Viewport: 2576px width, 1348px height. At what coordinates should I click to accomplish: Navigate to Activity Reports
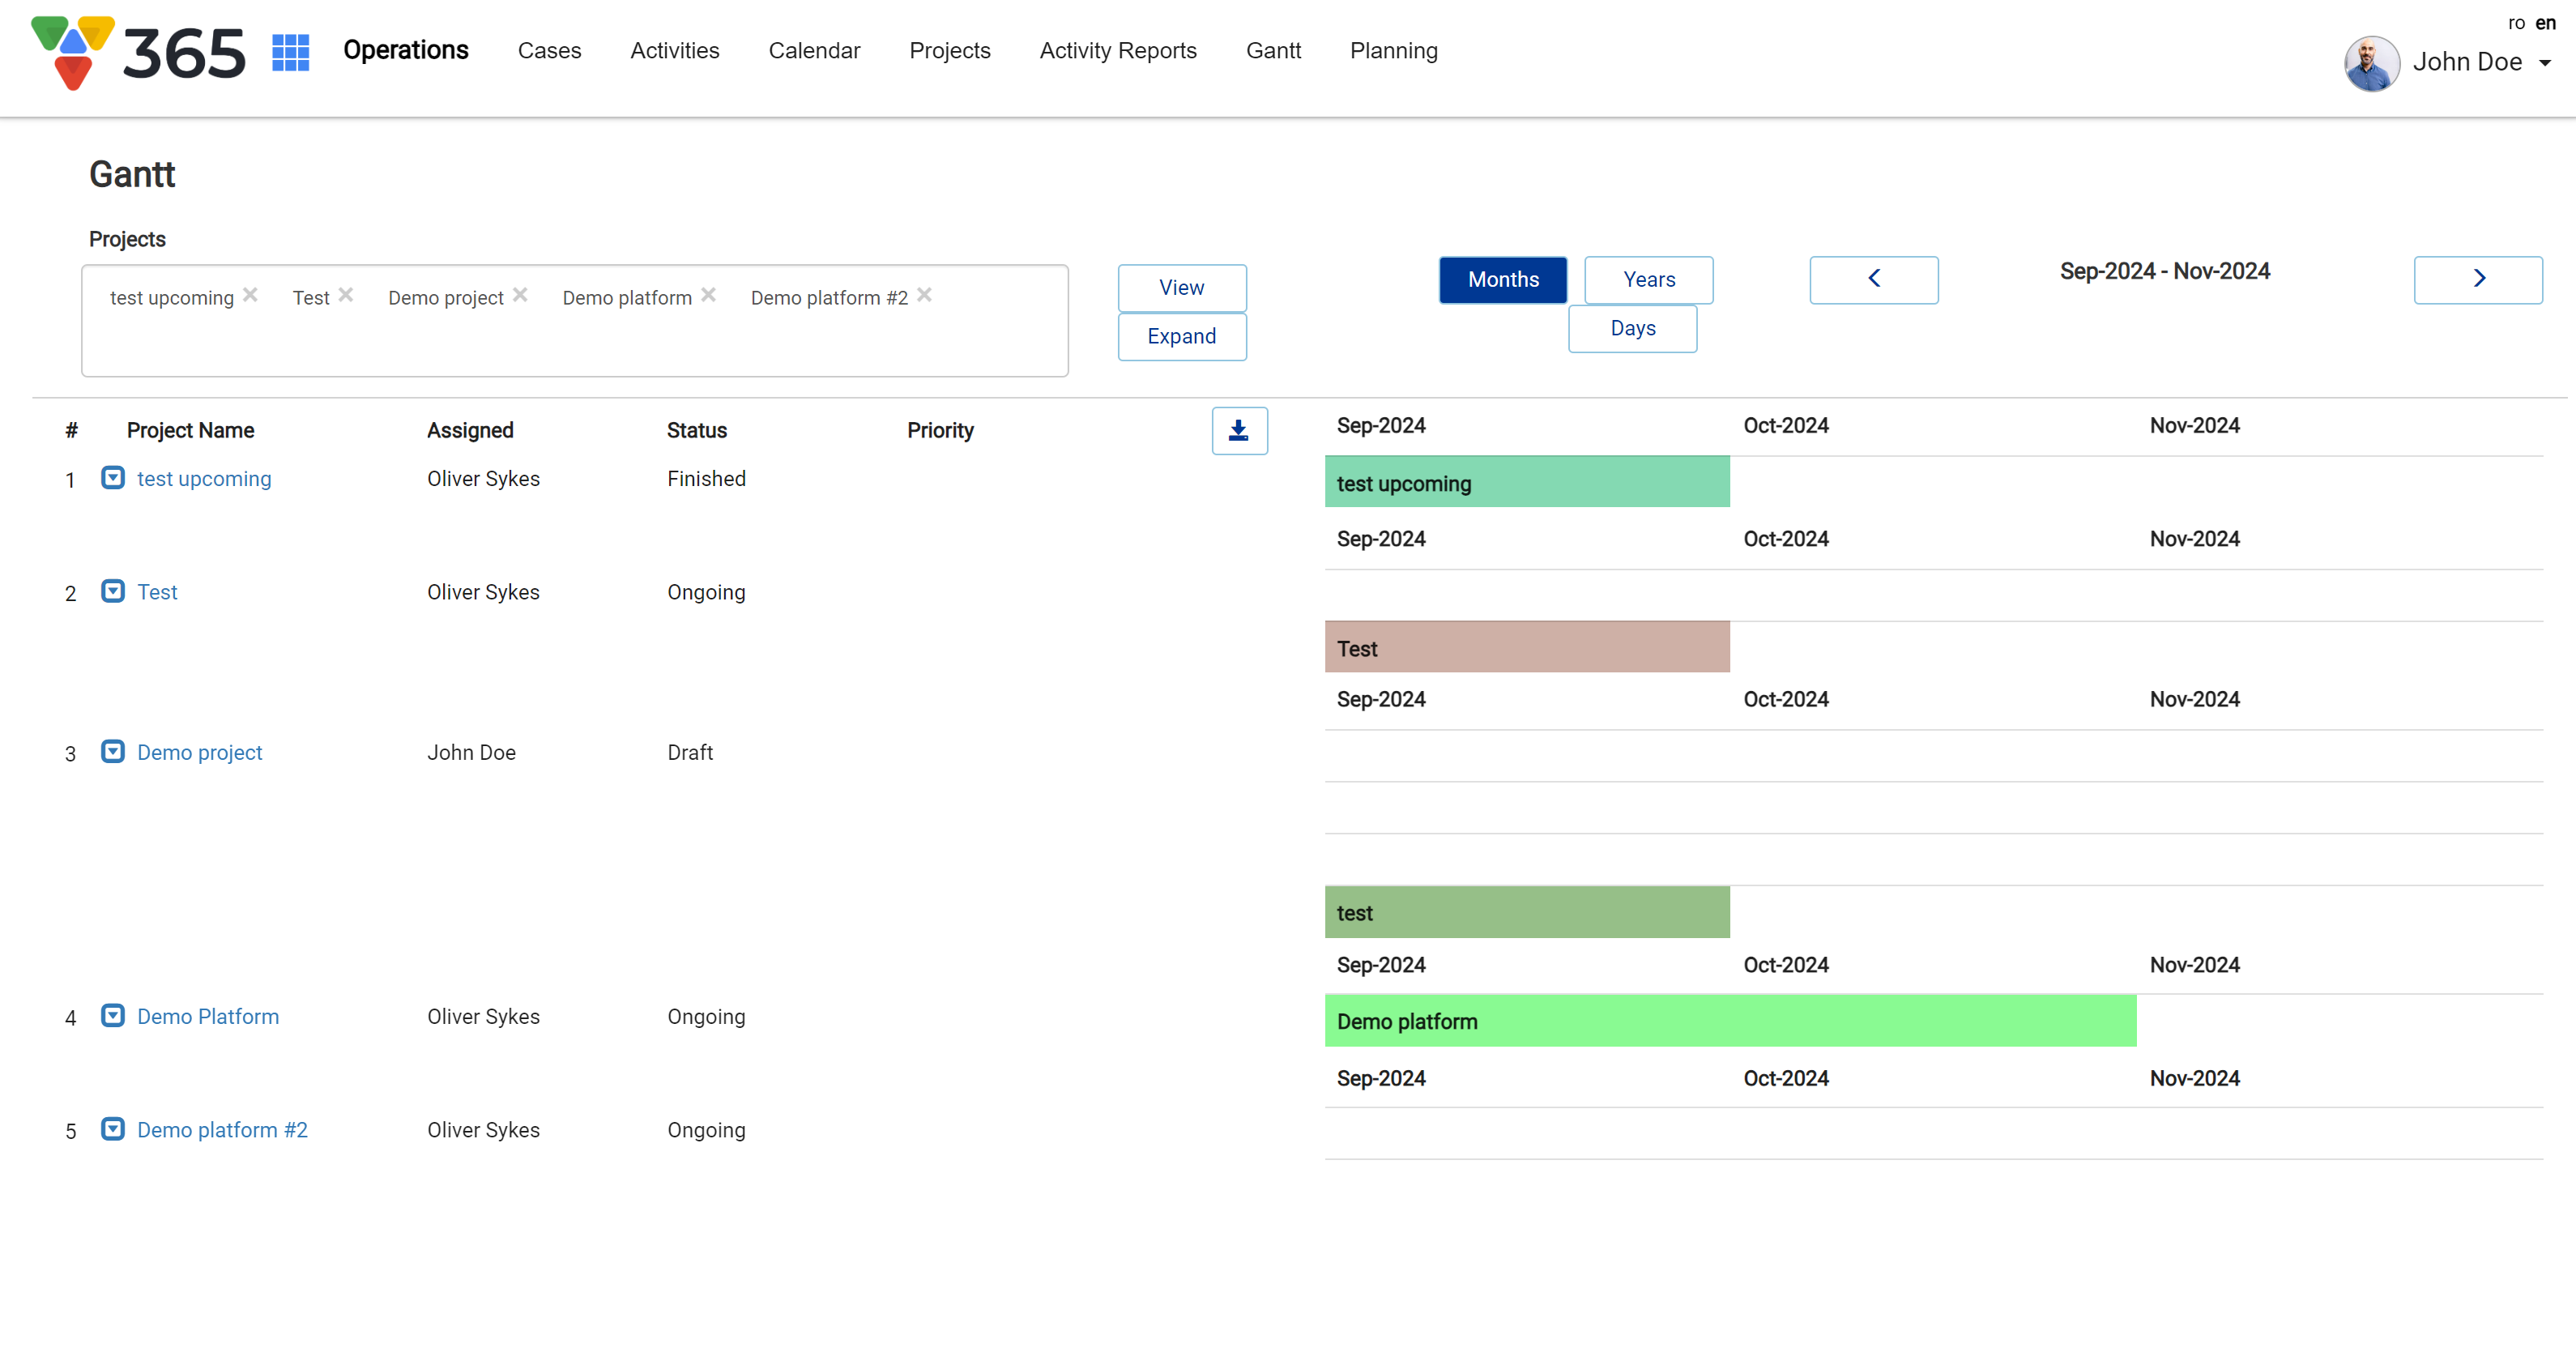pyautogui.click(x=1117, y=51)
